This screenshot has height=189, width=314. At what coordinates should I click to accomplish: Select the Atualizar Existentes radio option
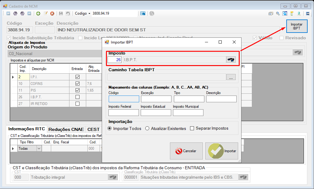(x=147, y=128)
